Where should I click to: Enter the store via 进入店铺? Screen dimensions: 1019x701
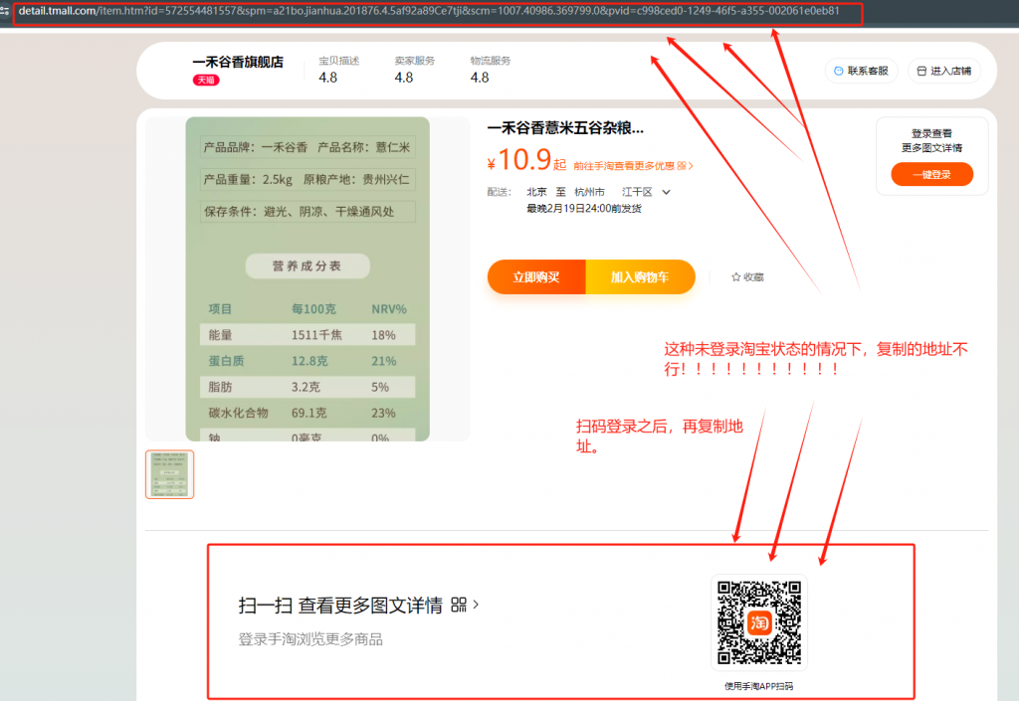coord(943,71)
